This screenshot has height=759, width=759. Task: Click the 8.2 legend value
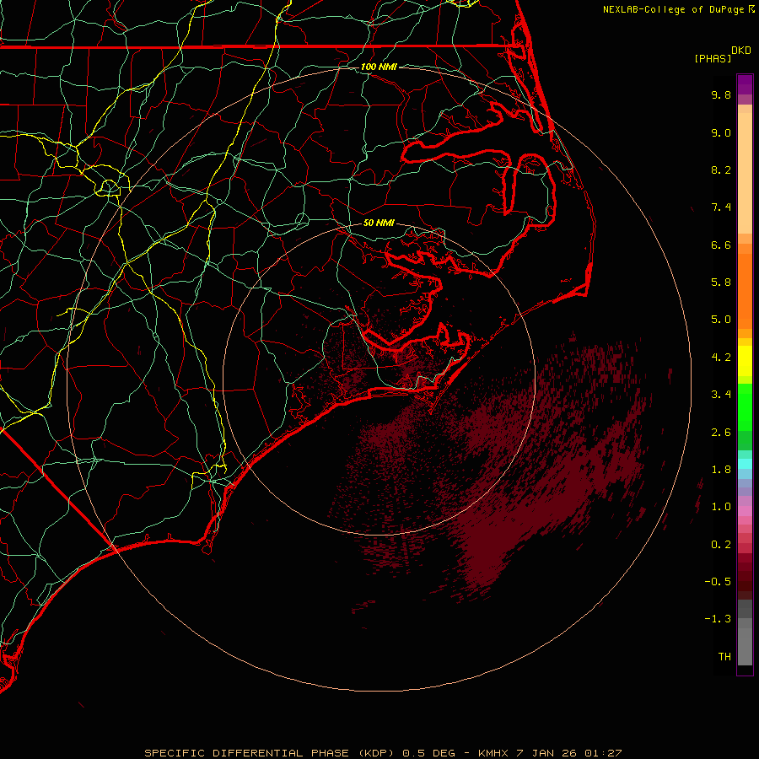point(721,170)
